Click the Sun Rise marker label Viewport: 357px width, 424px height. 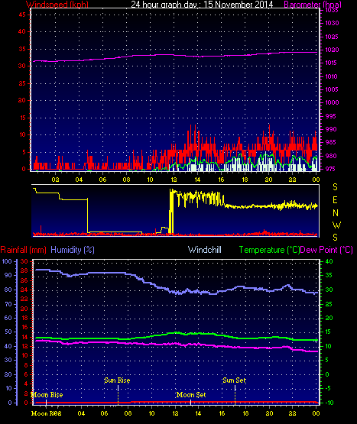coord(117,380)
